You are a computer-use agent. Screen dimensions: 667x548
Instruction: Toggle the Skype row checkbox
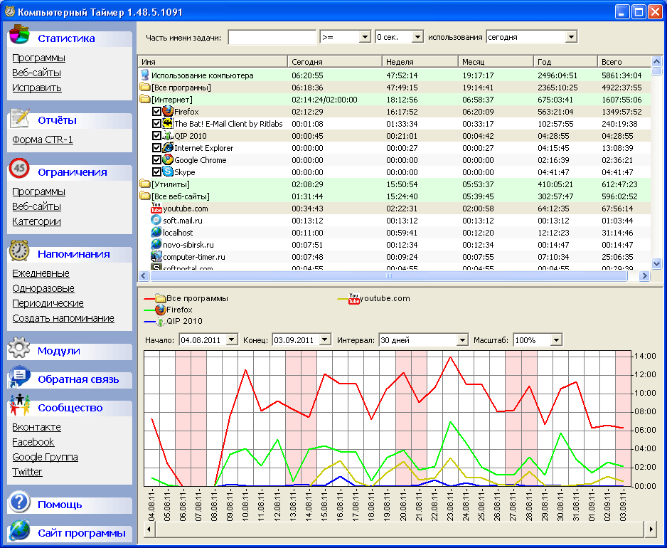tap(157, 172)
